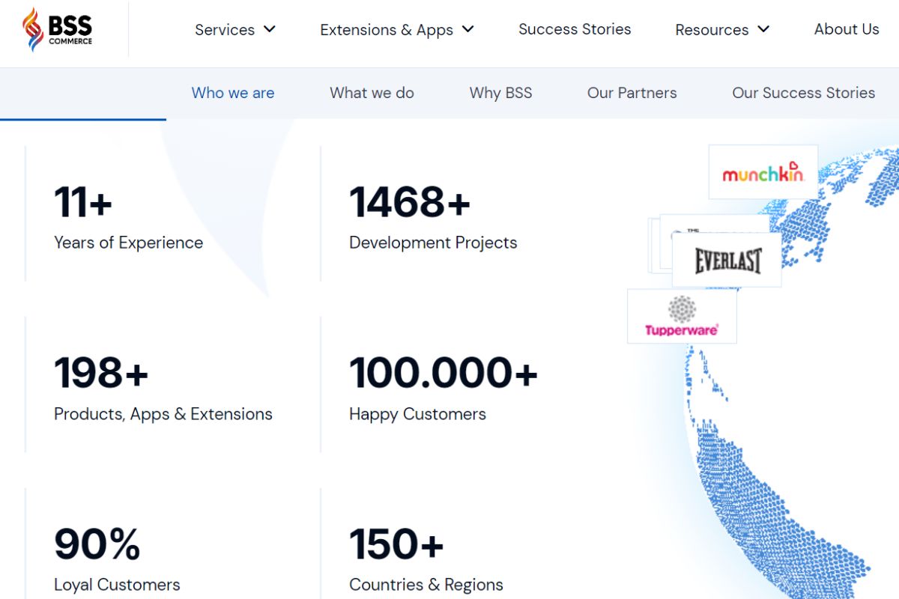Expand the Services dropdown chevron
This screenshot has height=599, width=899.
click(x=270, y=29)
